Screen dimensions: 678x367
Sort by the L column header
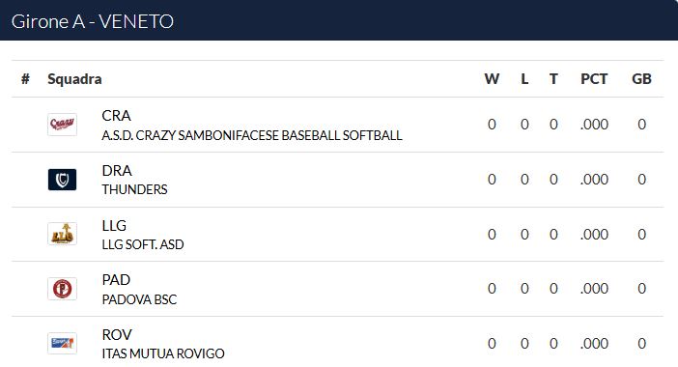pos(524,79)
